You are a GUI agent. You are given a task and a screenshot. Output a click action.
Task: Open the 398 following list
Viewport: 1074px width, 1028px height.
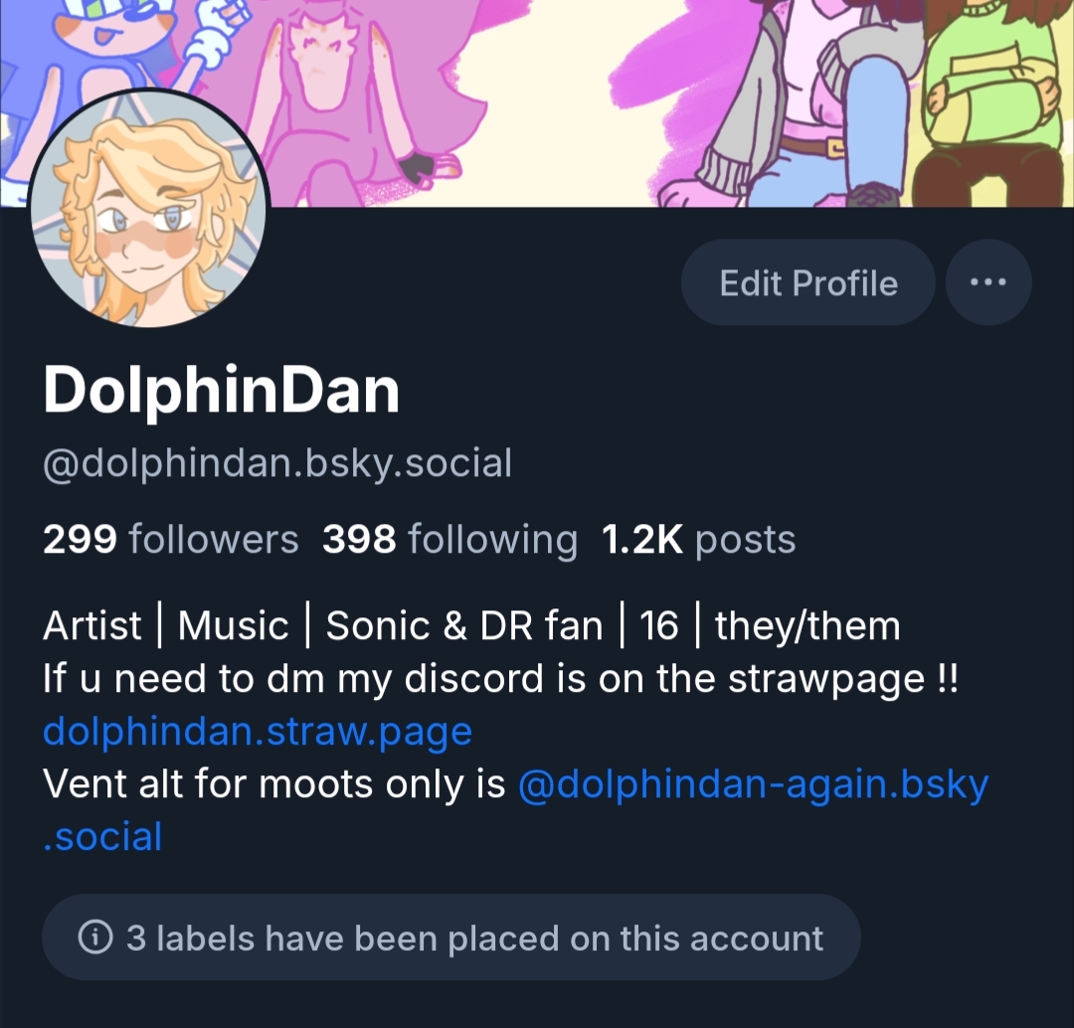pos(450,539)
